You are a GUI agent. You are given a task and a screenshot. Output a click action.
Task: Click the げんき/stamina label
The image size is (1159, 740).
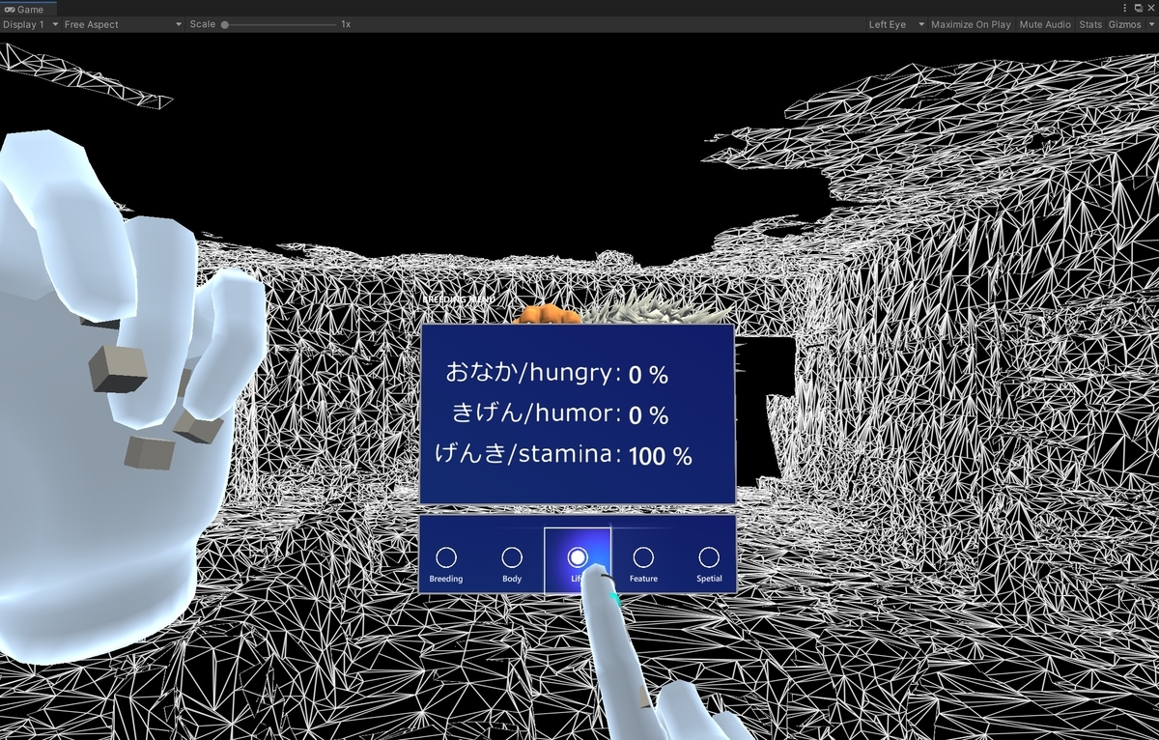click(529, 454)
